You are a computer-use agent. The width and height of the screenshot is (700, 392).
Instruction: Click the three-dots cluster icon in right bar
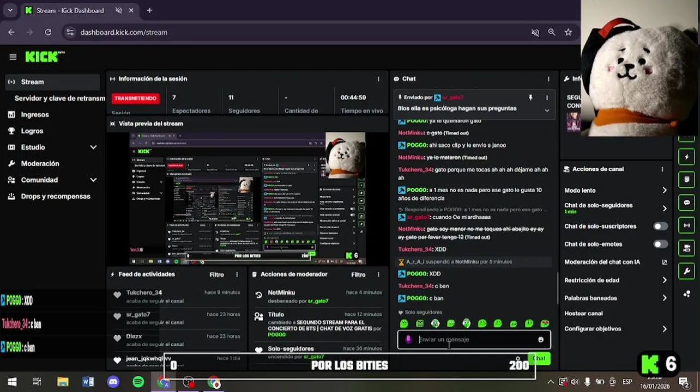pos(687,294)
